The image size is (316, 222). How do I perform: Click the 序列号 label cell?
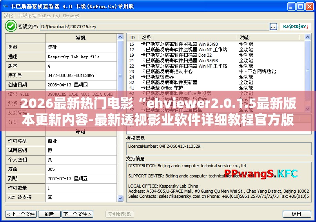pos(25,75)
